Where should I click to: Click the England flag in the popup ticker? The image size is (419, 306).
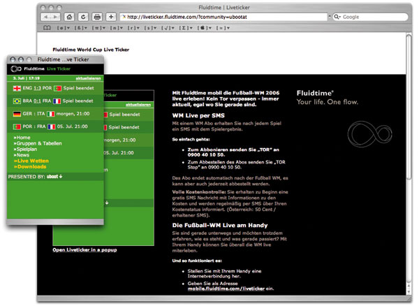pos(17,88)
